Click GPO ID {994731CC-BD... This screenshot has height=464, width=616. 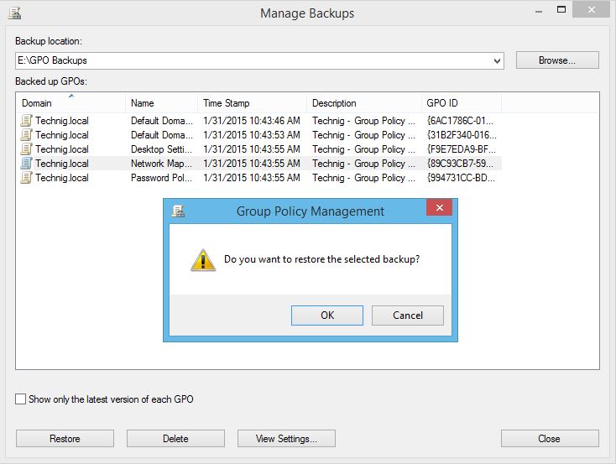(x=461, y=178)
